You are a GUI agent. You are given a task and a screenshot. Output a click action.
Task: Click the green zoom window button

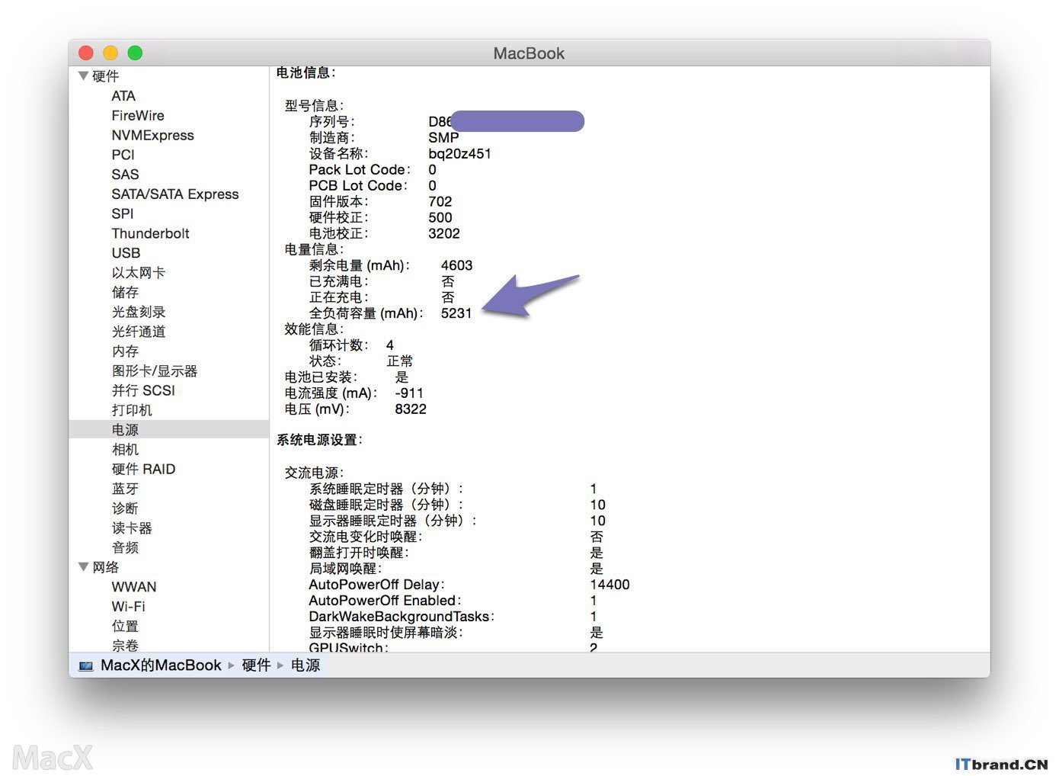click(135, 53)
